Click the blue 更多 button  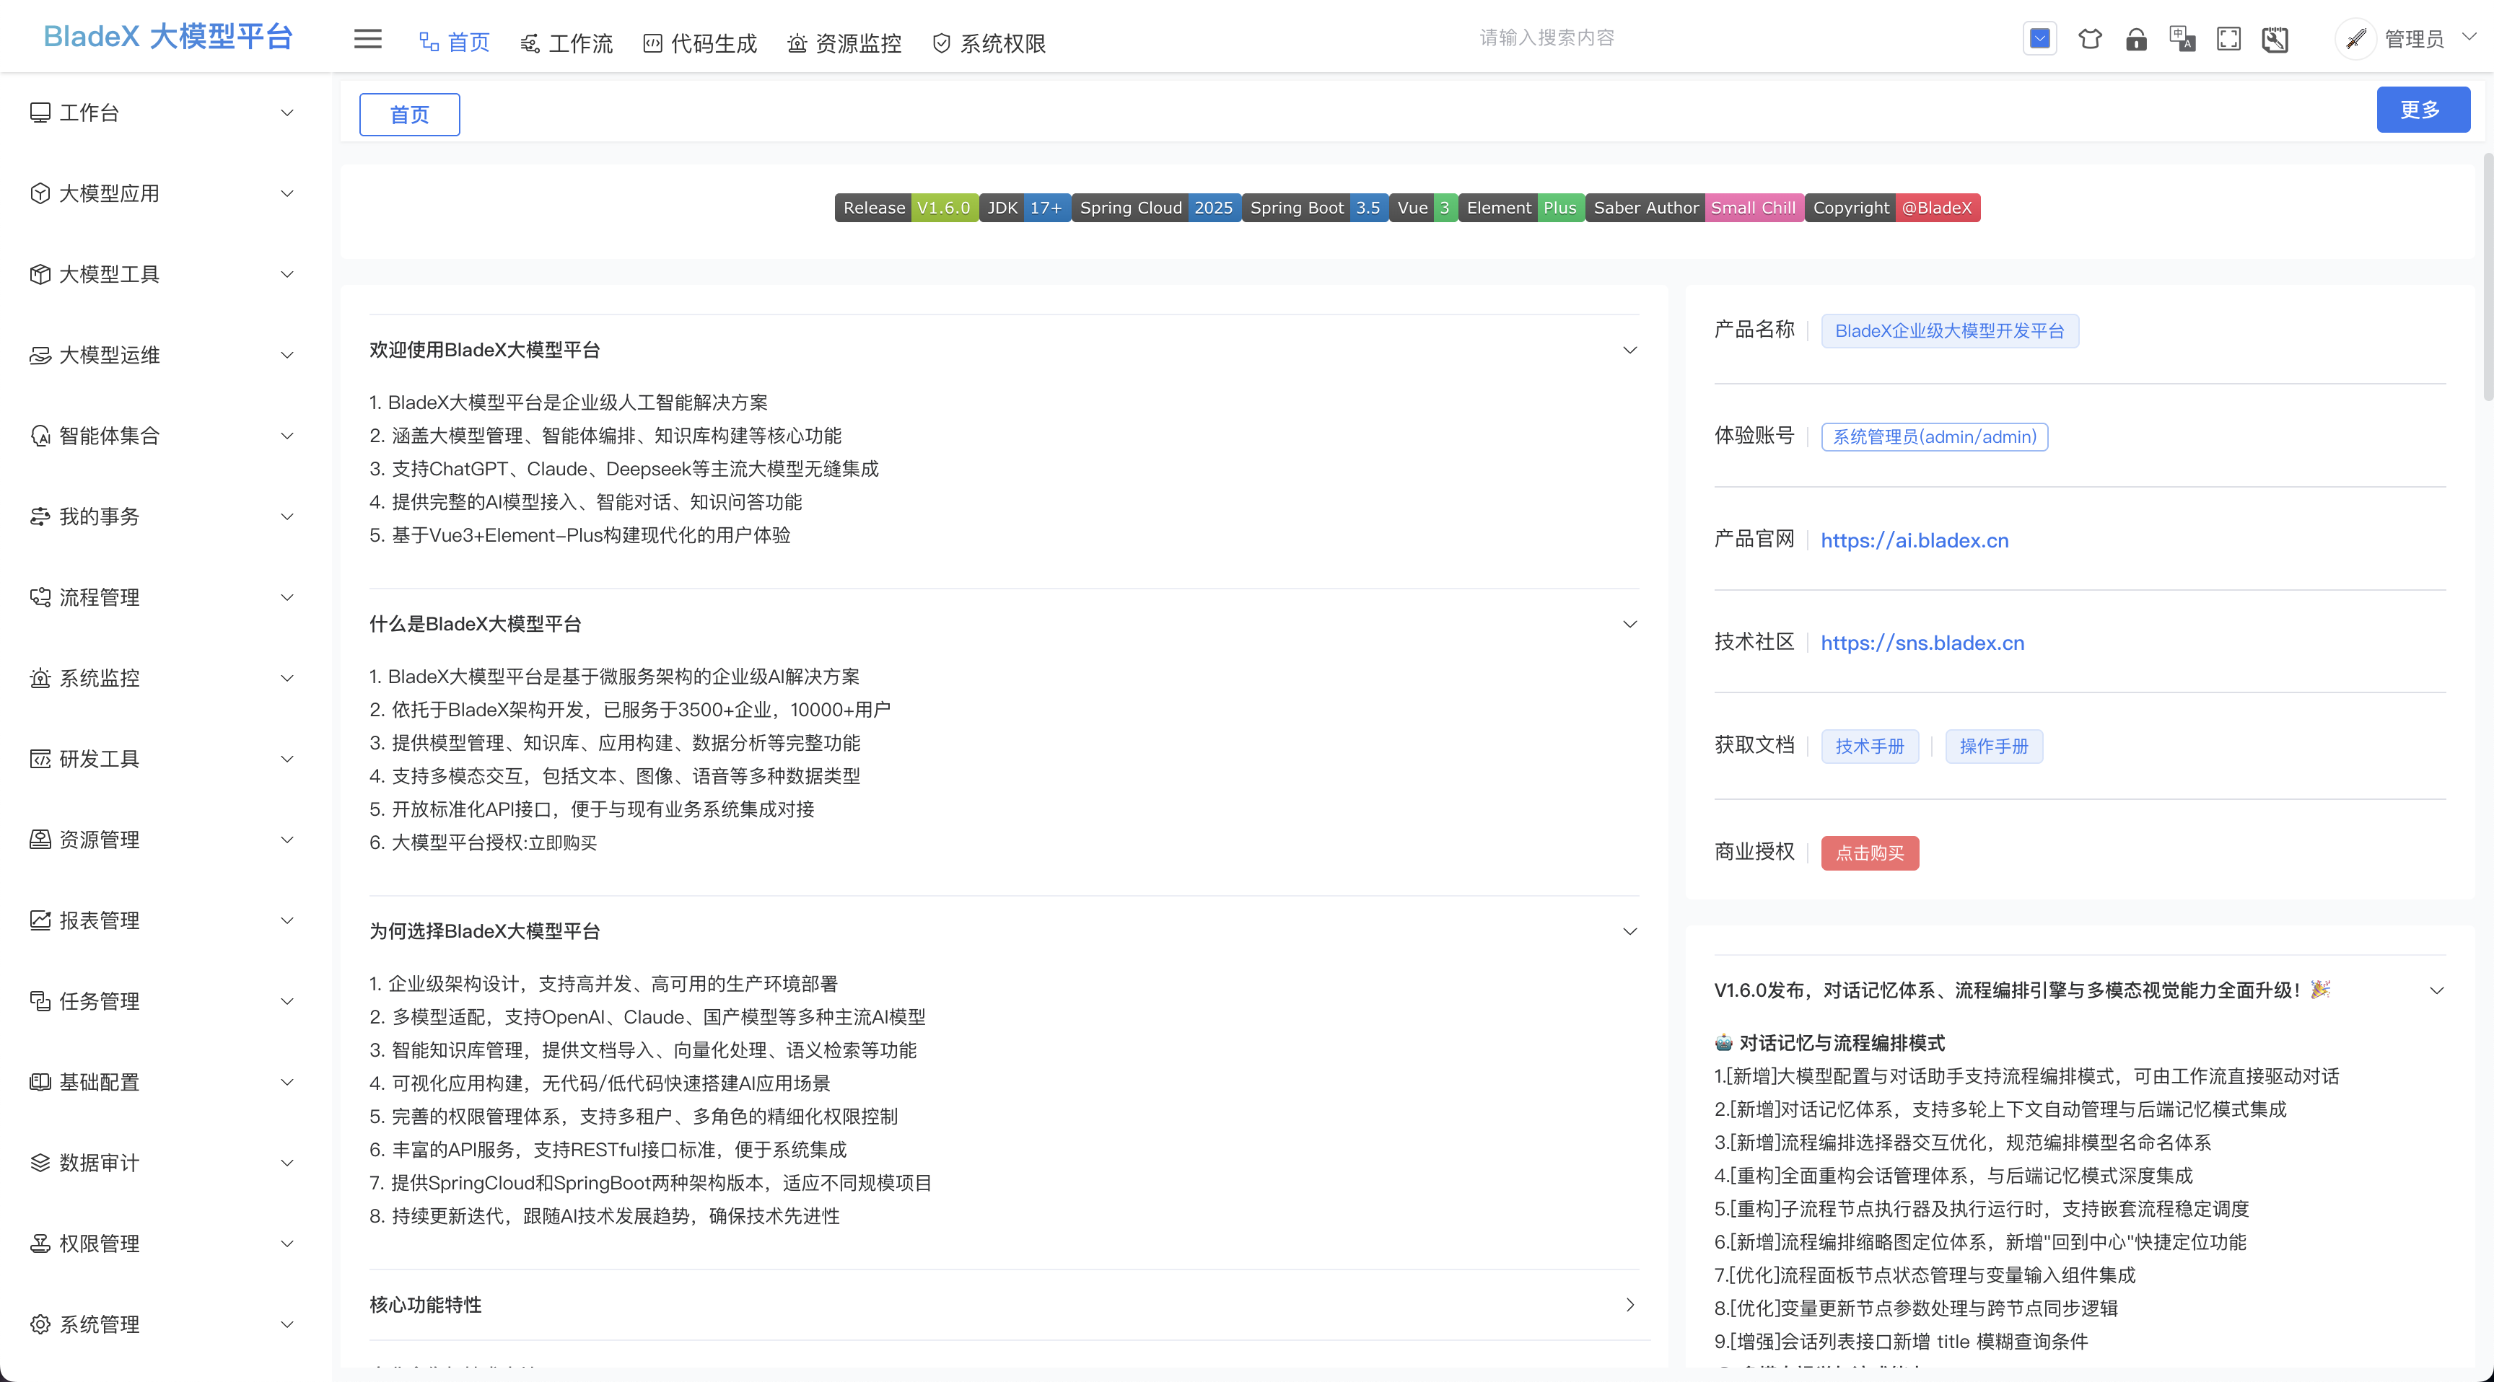click(2423, 110)
